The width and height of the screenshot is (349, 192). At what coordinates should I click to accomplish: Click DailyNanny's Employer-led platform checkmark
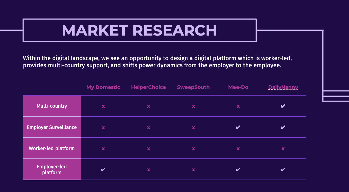coord(283,169)
